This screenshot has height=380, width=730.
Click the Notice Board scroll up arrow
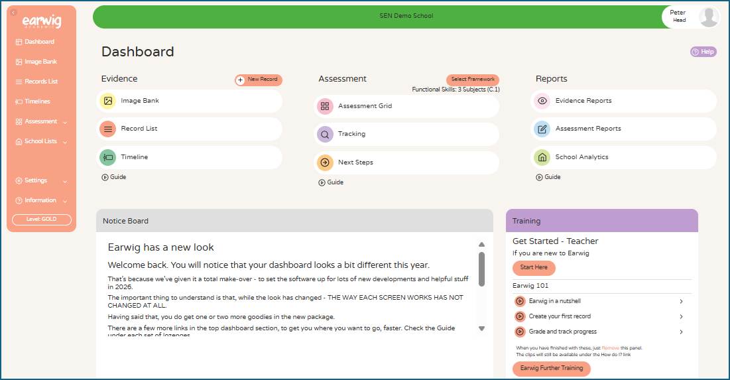(482, 245)
